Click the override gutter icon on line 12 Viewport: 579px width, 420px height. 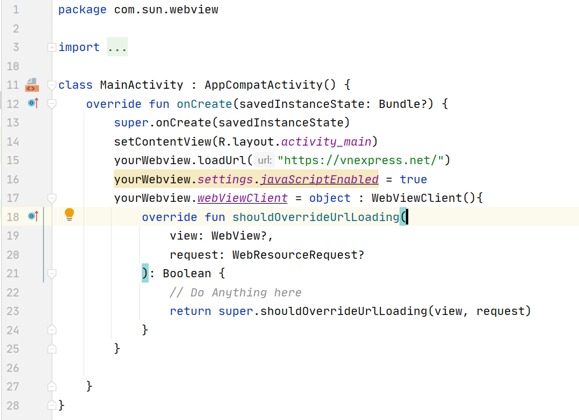click(x=33, y=103)
